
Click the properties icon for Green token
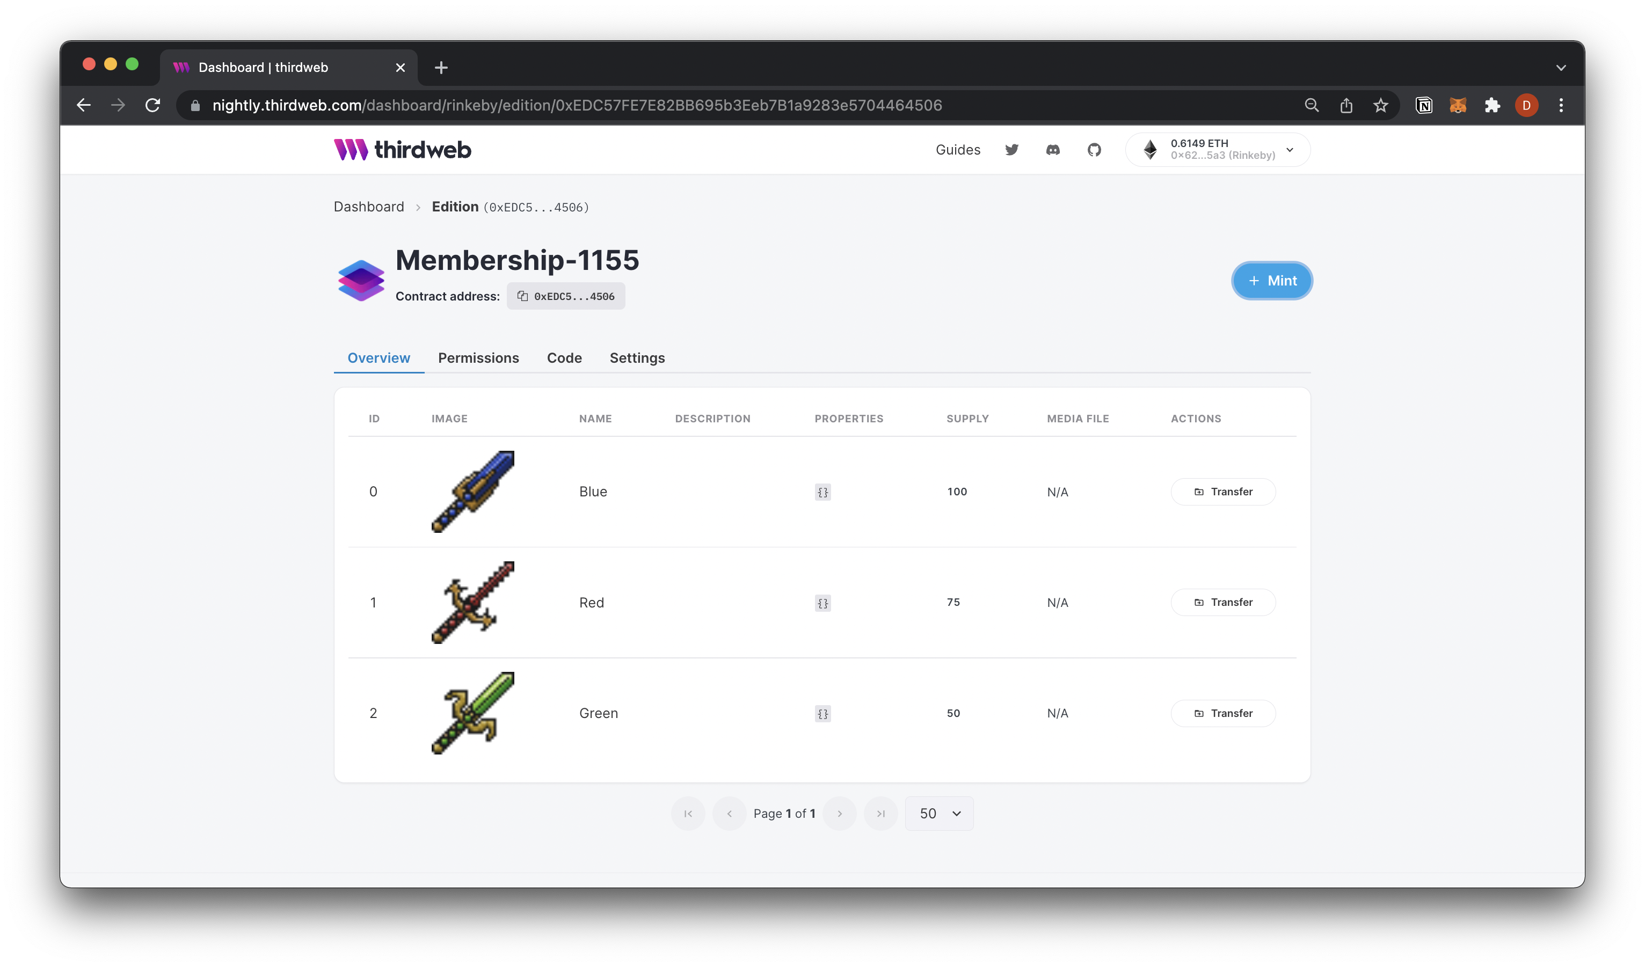tap(822, 713)
